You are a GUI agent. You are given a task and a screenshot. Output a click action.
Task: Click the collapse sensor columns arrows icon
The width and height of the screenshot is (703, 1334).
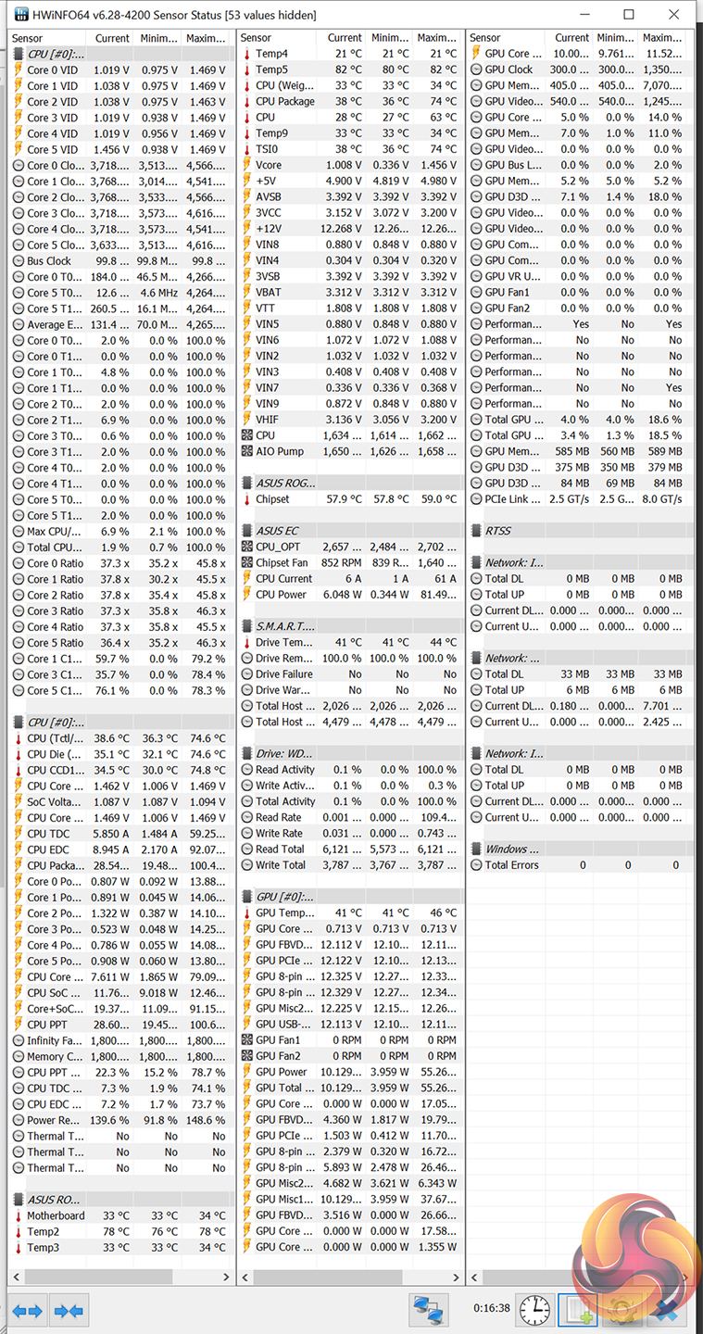(69, 1311)
